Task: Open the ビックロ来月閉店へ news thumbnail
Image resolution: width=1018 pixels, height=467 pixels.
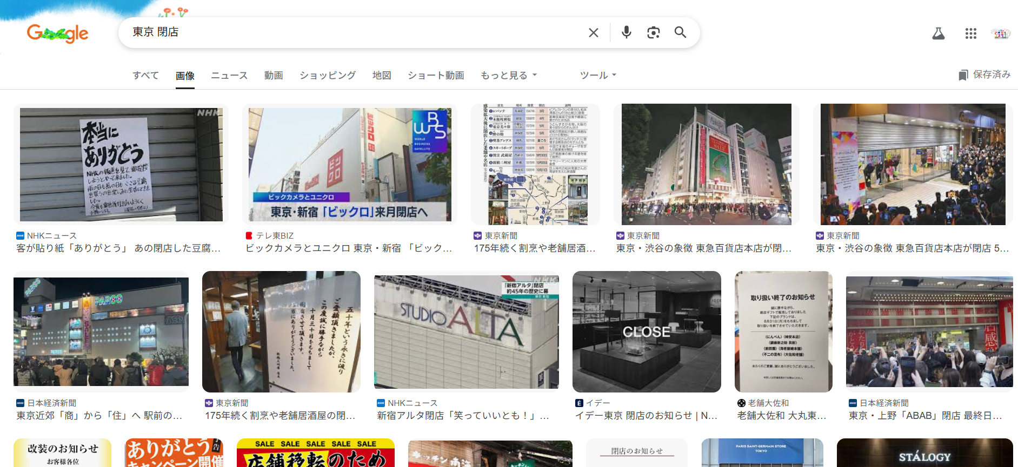Action: coord(350,164)
